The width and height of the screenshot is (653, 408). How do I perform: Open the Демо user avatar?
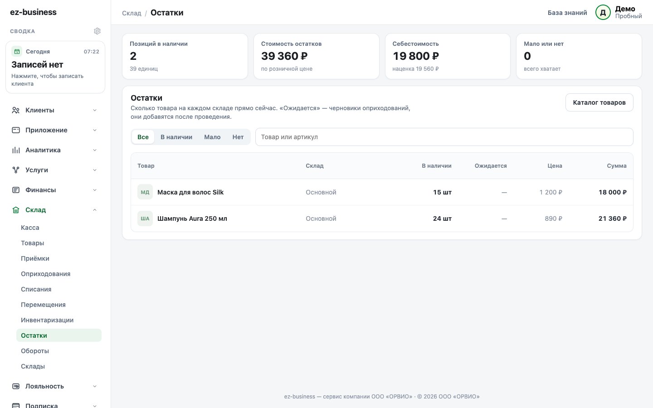pos(603,13)
